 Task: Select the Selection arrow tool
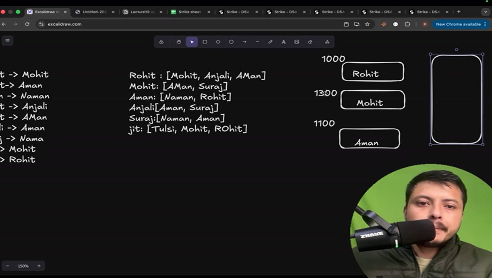[192, 42]
